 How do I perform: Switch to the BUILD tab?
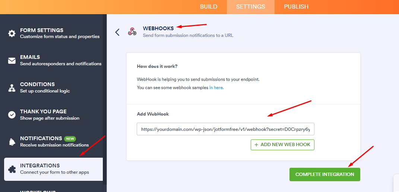209,7
